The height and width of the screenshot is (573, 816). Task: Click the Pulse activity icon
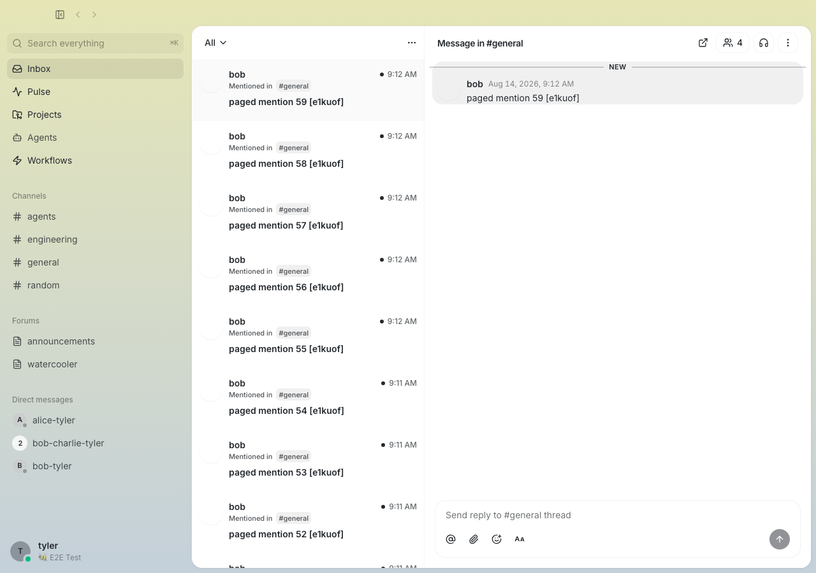[17, 92]
